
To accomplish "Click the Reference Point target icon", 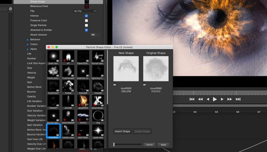I will [87, 6].
